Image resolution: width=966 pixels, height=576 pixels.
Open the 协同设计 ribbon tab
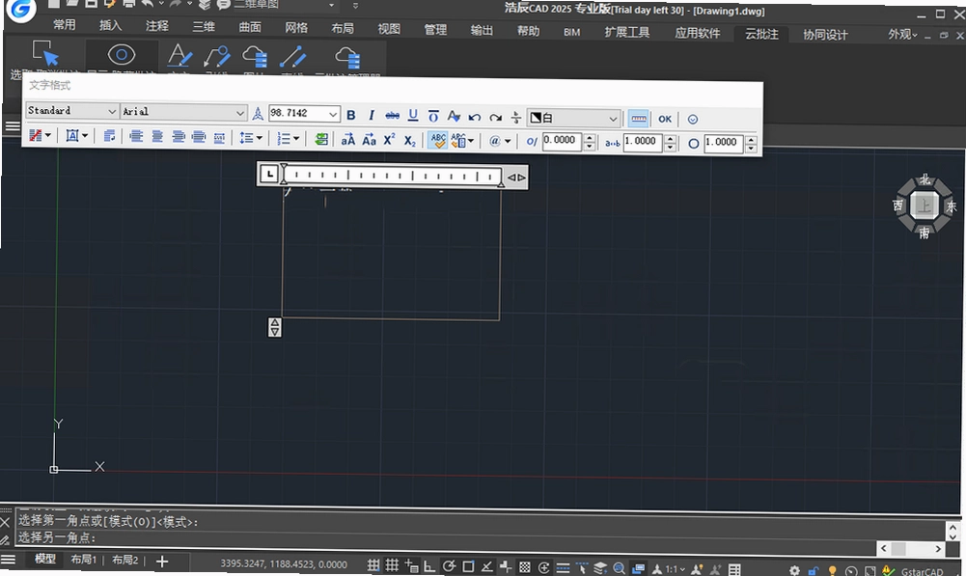(825, 35)
